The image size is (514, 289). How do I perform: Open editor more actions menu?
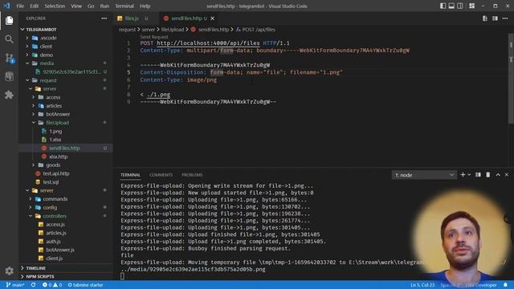tap(505, 18)
